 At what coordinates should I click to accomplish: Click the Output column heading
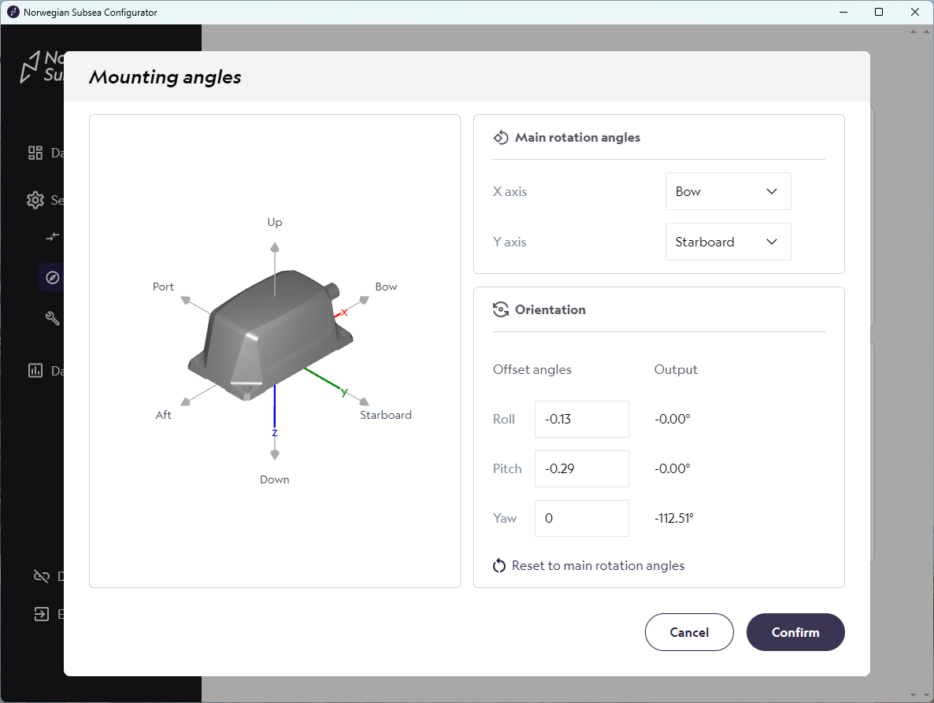click(676, 370)
